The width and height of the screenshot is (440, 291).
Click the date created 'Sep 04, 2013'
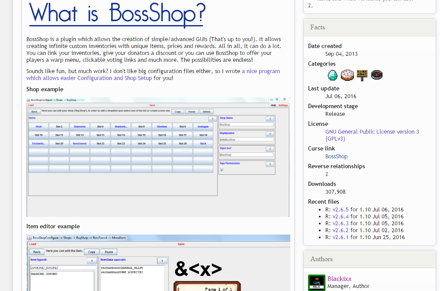[x=341, y=54]
